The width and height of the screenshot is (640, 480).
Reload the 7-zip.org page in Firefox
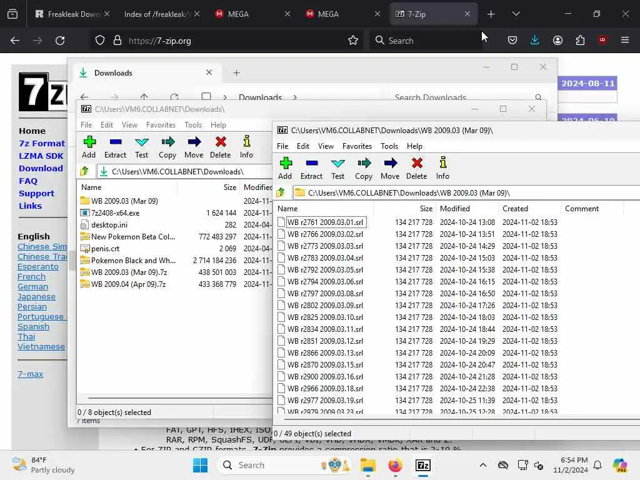click(x=60, y=41)
